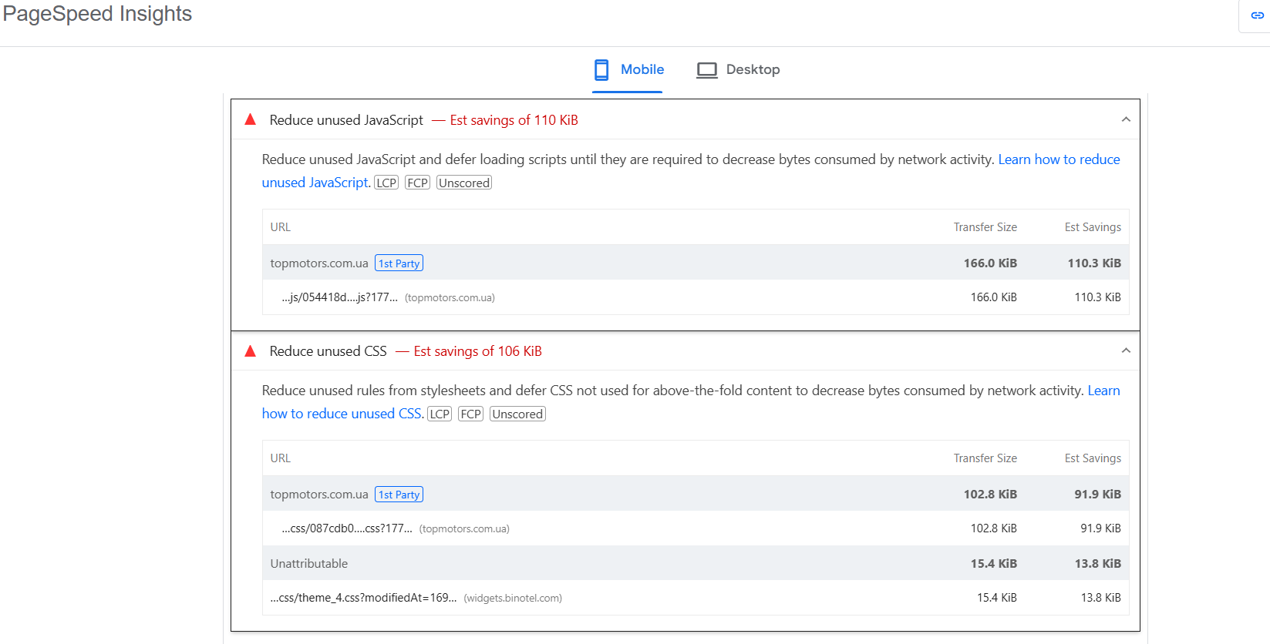Viewport: 1270px width, 644px height.
Task: Click red triangle beside Reduce unused JavaScript
Action: pyautogui.click(x=250, y=119)
